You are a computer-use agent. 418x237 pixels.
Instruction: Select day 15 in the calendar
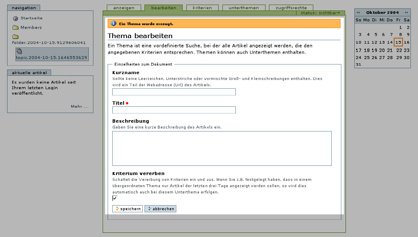(x=398, y=42)
